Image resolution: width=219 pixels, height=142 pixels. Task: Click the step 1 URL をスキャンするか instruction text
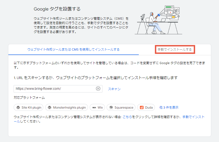[96, 78]
